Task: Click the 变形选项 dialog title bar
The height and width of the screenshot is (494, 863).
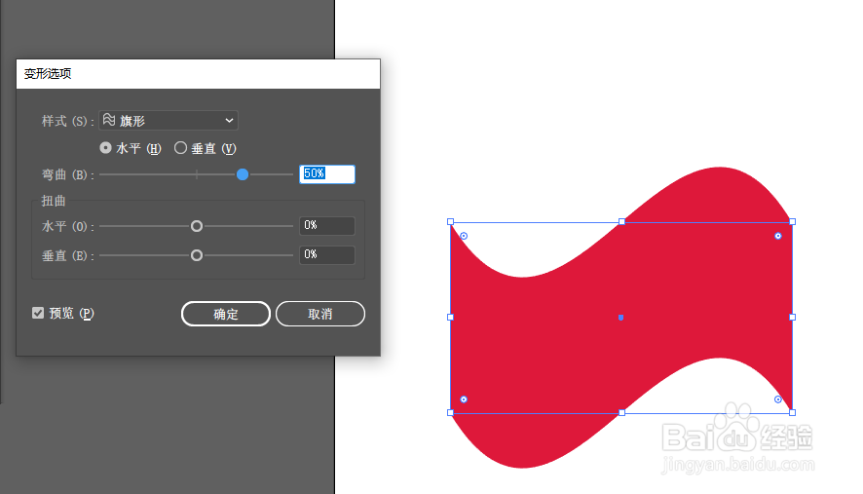Action: tap(198, 74)
